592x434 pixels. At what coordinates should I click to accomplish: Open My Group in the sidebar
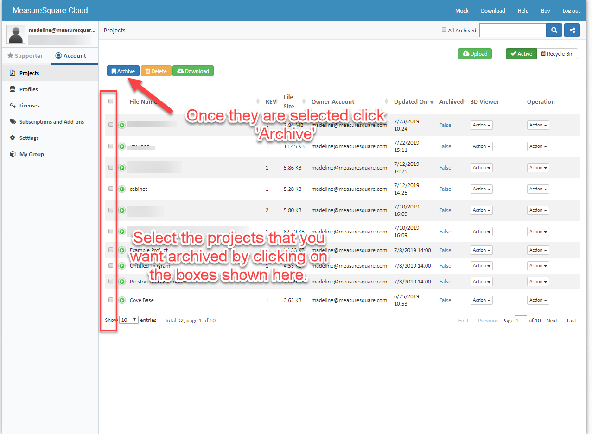[x=32, y=154]
